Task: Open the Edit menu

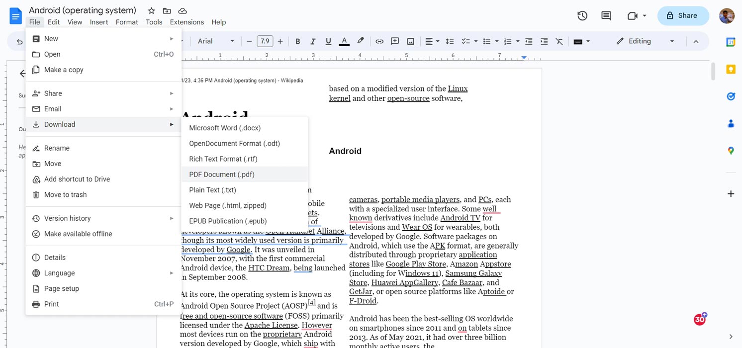Action: (54, 22)
